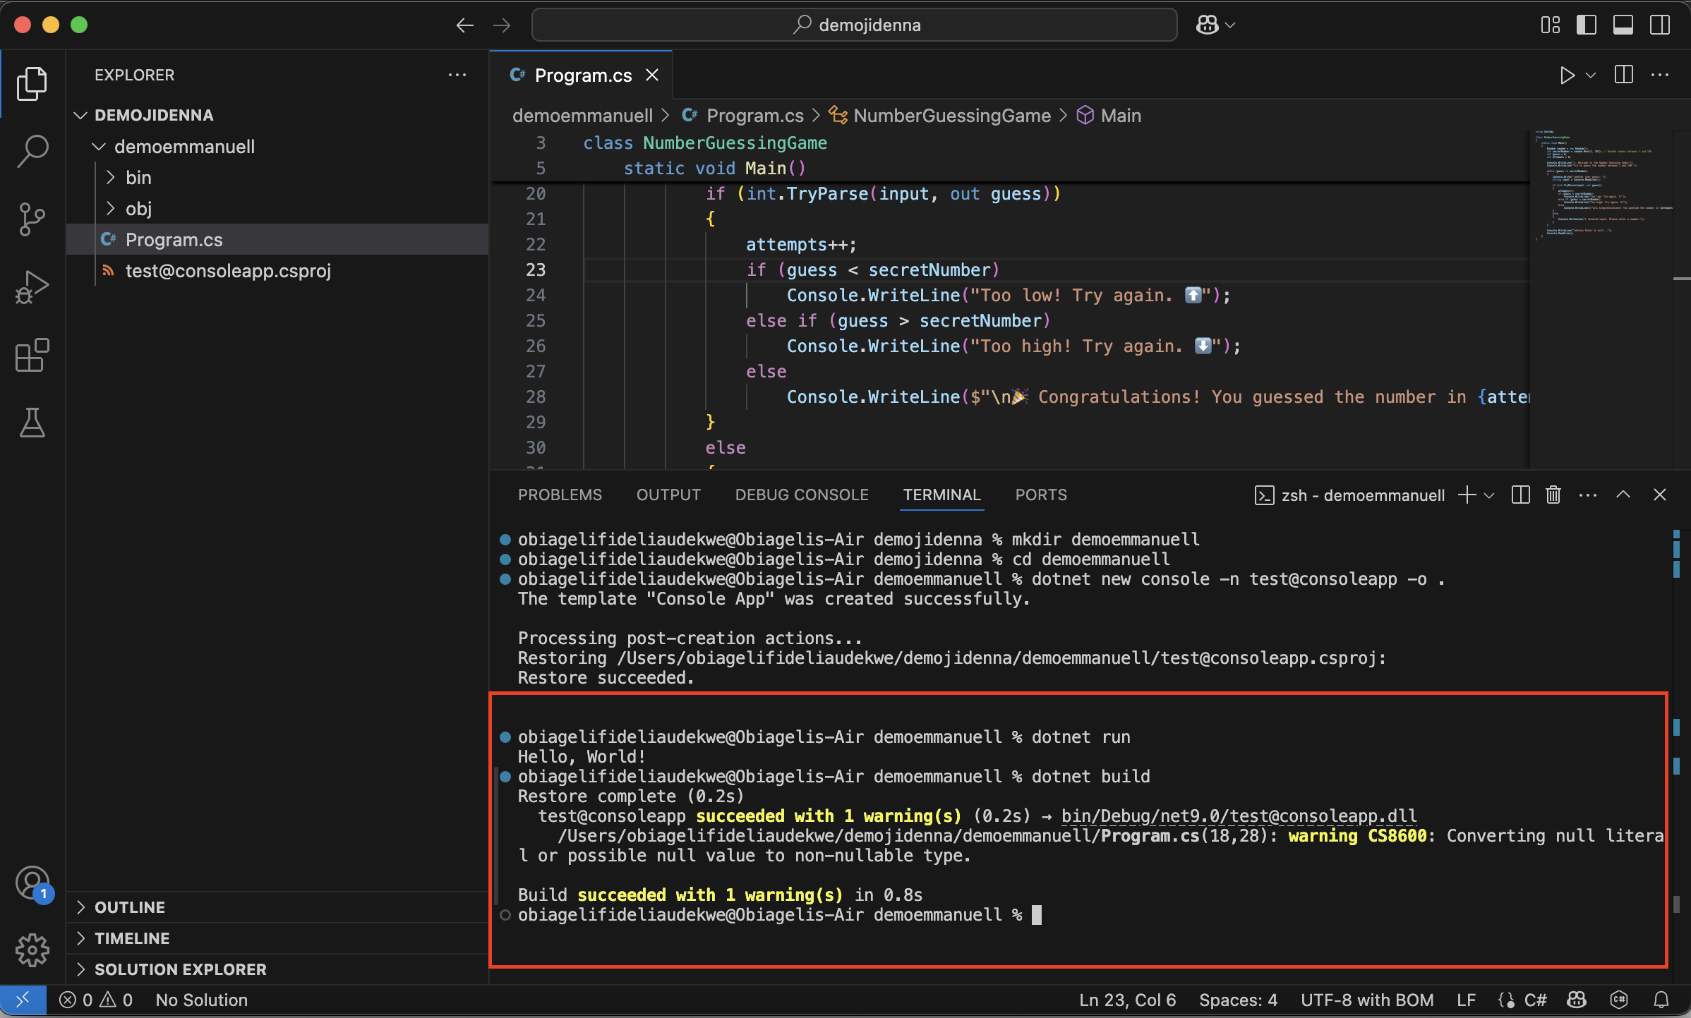Switch to the PROBLEMS tab
Viewport: 1691px width, 1018px height.
point(560,495)
